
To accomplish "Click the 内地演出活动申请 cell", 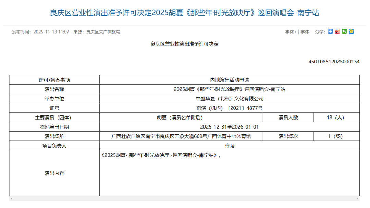I will point(229,80).
